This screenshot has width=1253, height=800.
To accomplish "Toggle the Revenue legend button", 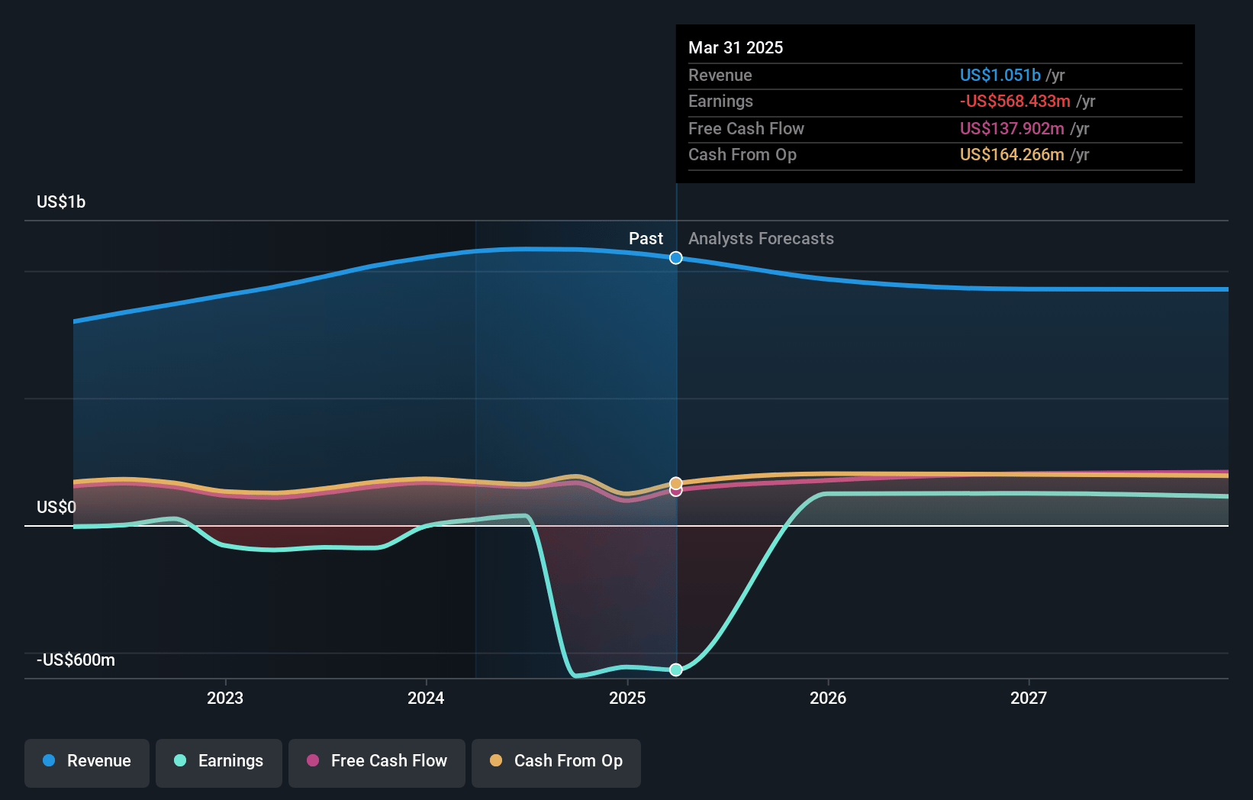I will (87, 763).
